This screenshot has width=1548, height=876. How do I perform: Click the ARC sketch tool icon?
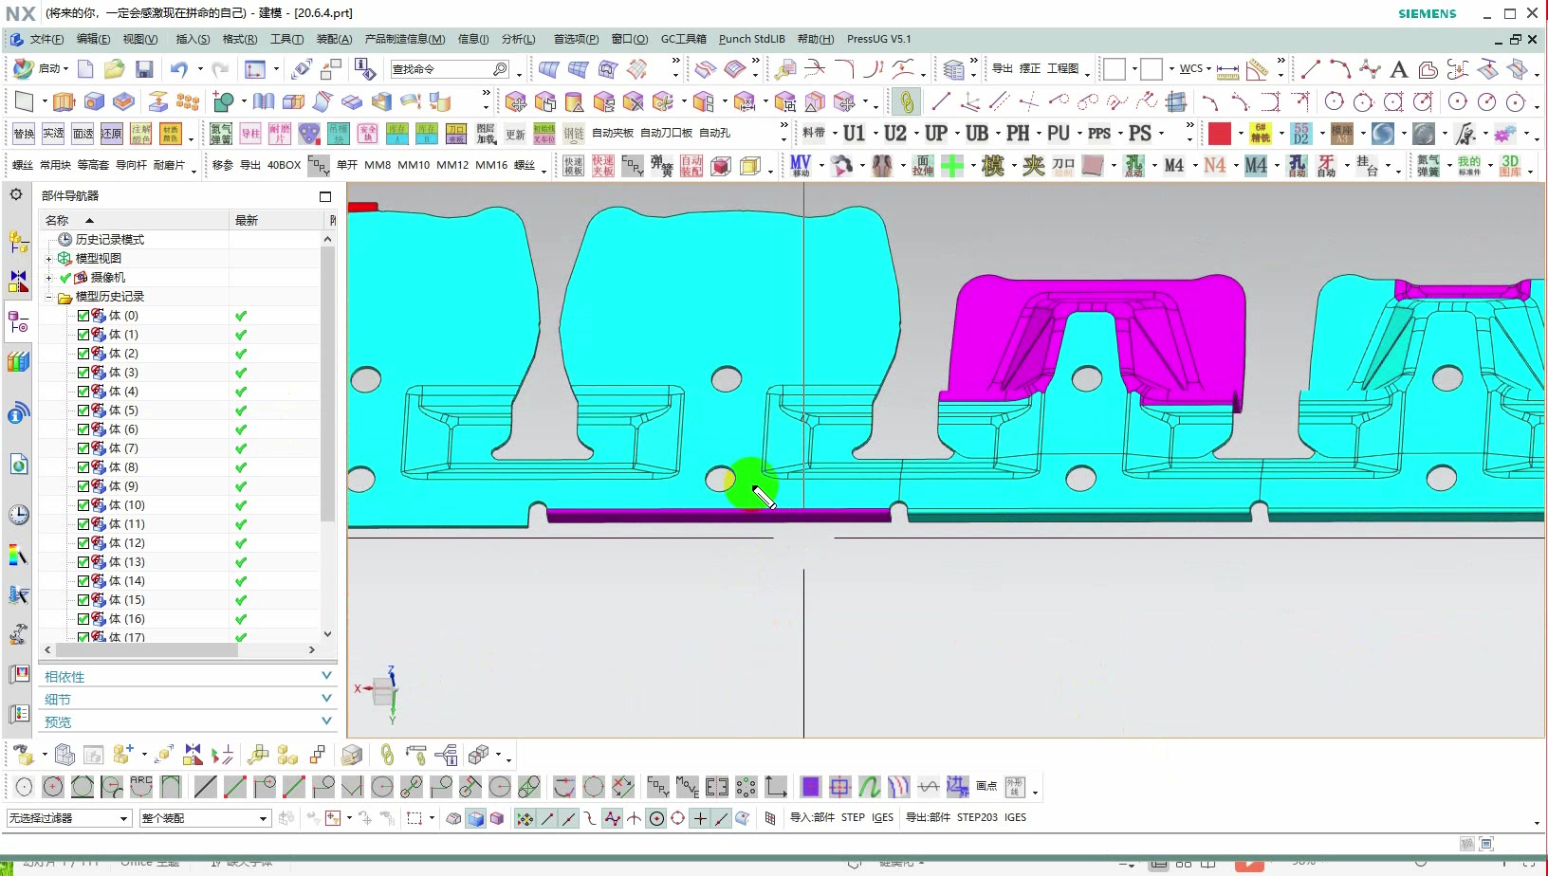(x=141, y=787)
